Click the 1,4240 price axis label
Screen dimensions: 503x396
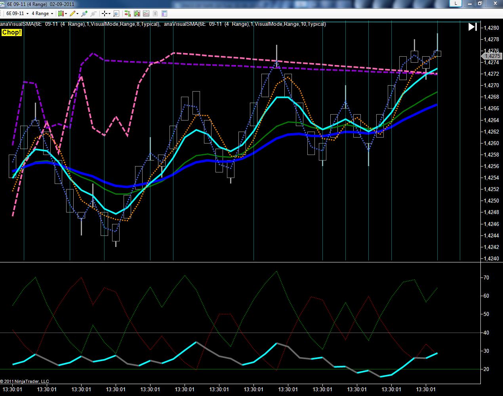491,258
